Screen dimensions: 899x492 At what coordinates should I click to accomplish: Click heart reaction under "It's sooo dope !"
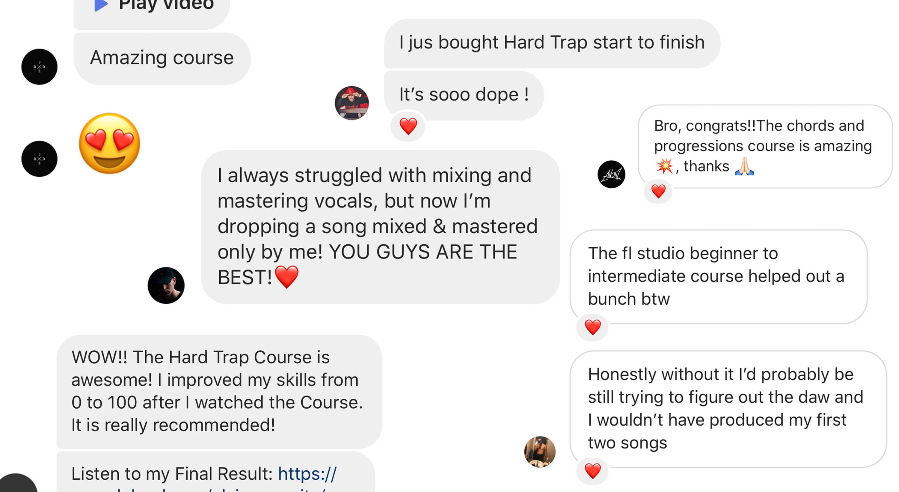[408, 126]
